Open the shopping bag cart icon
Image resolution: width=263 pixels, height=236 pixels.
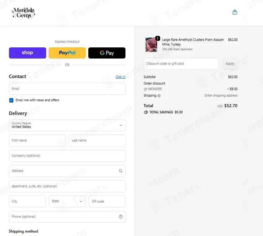click(x=235, y=12)
